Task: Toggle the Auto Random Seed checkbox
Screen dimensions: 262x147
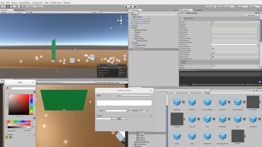Action: (211, 59)
